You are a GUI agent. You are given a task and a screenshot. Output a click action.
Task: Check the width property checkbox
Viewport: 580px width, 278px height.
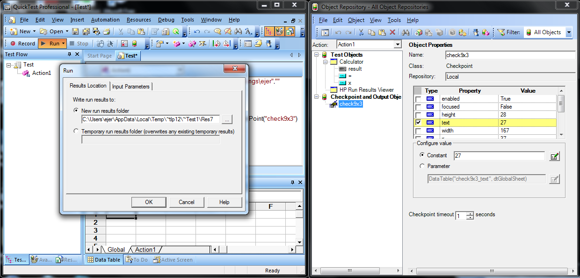[418, 131]
